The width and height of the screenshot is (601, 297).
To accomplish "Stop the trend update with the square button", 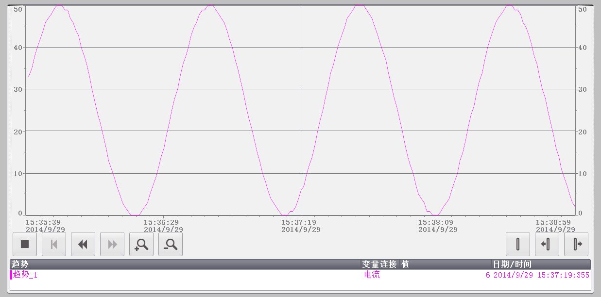I will coord(25,244).
